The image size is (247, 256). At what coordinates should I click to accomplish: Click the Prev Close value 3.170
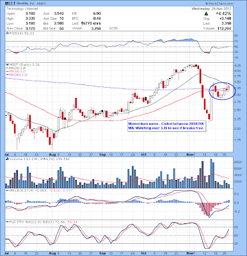pyautogui.click(x=30, y=28)
